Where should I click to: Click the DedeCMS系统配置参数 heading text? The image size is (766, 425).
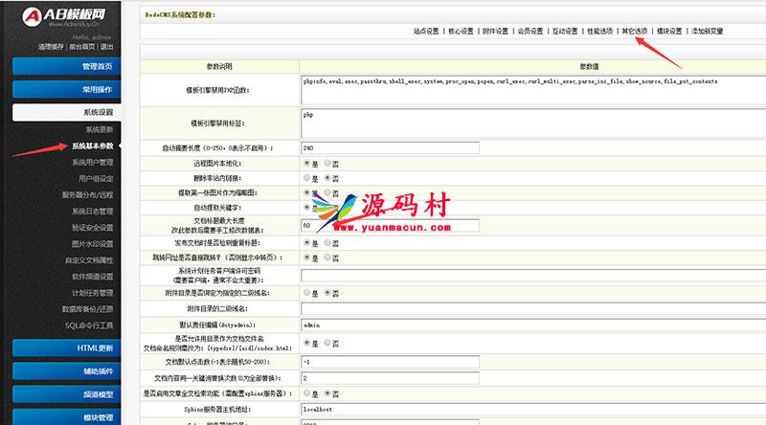point(180,14)
